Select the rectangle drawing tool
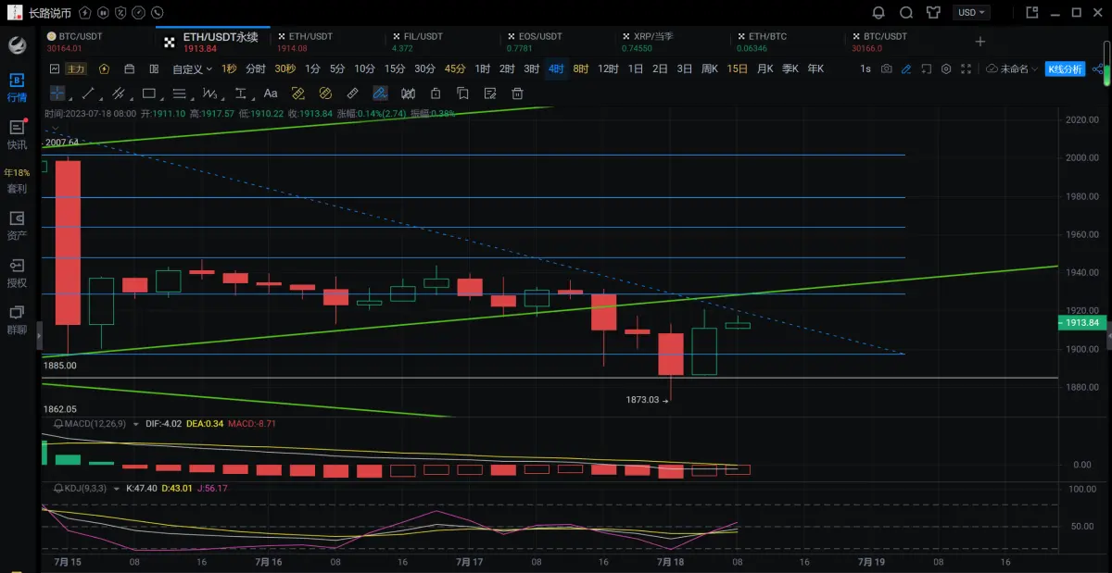The image size is (1112, 573). (148, 93)
